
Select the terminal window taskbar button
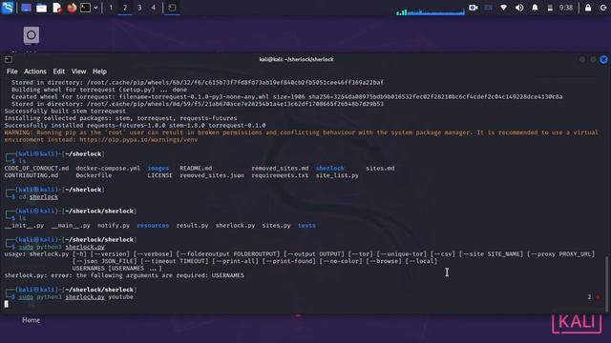(172, 8)
